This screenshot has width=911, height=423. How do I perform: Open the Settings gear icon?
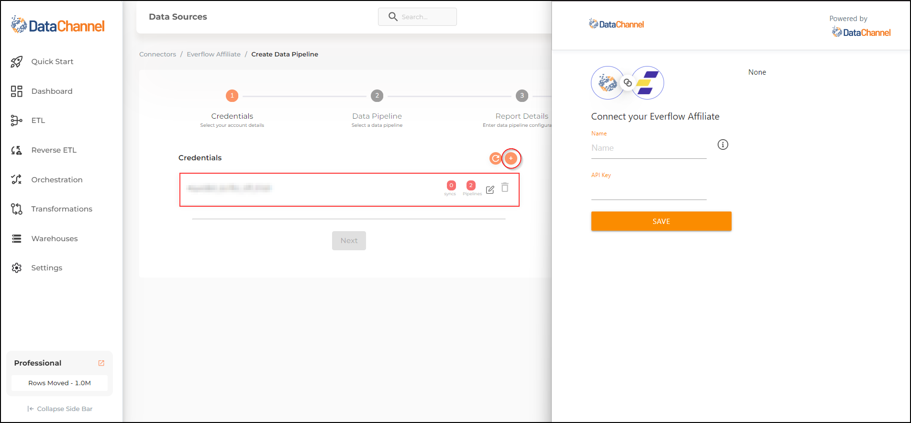17,268
